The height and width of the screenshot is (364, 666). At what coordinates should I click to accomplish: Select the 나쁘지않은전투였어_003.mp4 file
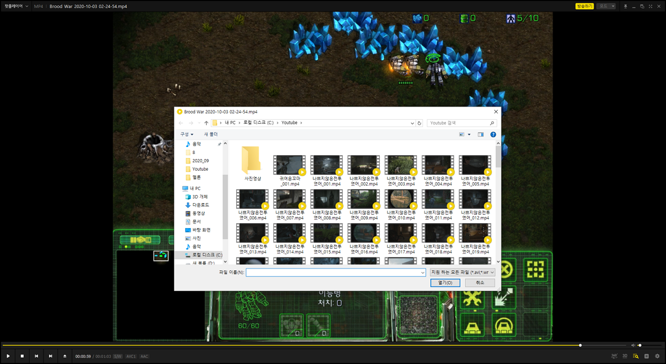401,171
